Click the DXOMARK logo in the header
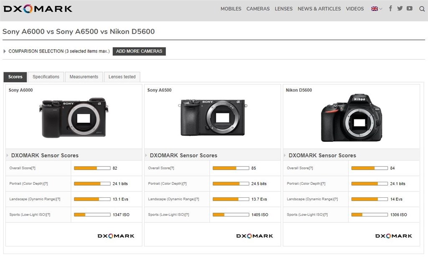 click(x=38, y=8)
